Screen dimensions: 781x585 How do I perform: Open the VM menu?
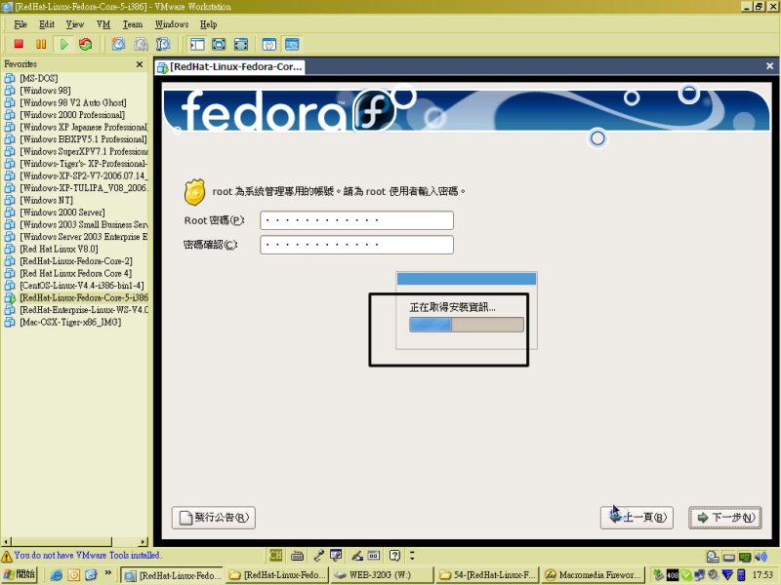click(x=103, y=23)
